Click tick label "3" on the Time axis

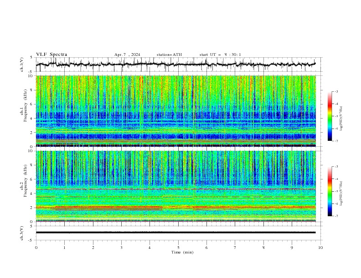pyautogui.click(x=121, y=248)
